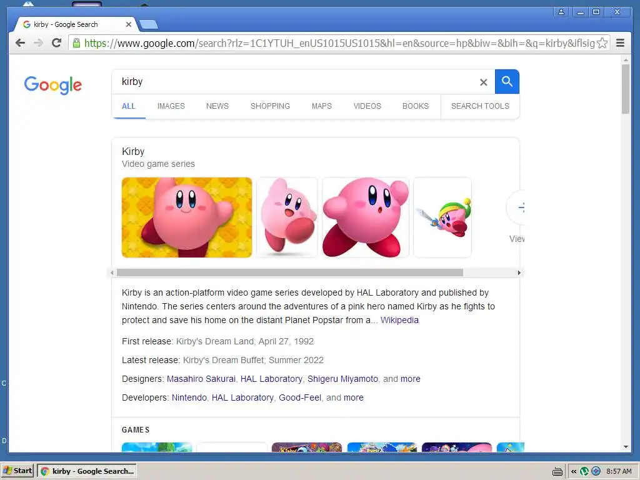Click the on-screen keyboard tray icon
The width and height of the screenshot is (640, 480).
[557, 471]
